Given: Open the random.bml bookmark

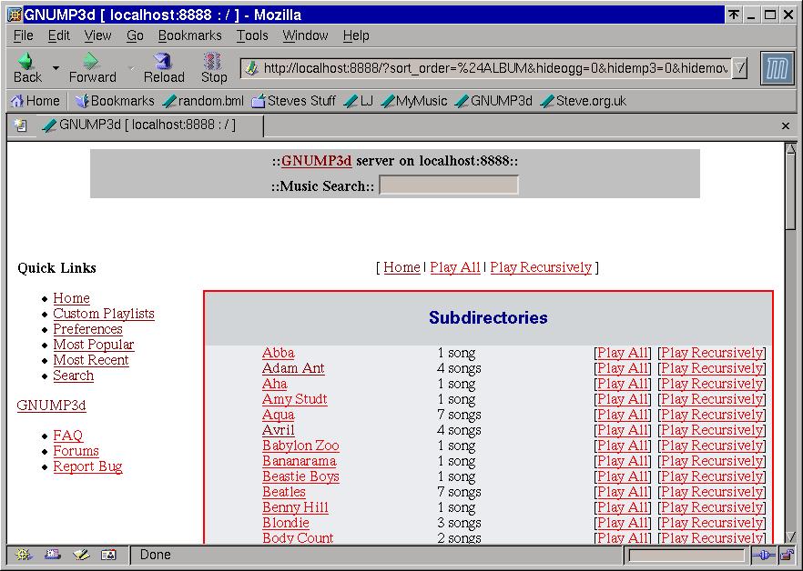Looking at the screenshot, I should tap(203, 101).
